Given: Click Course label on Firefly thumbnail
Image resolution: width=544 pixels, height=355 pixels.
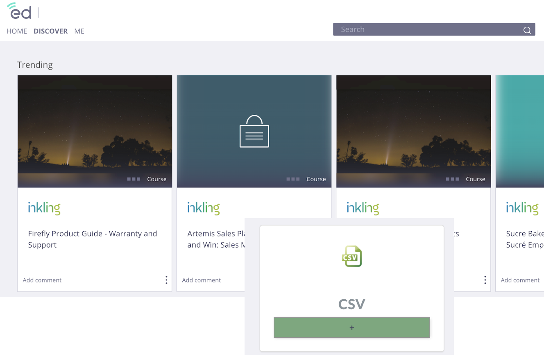Looking at the screenshot, I should [157, 179].
